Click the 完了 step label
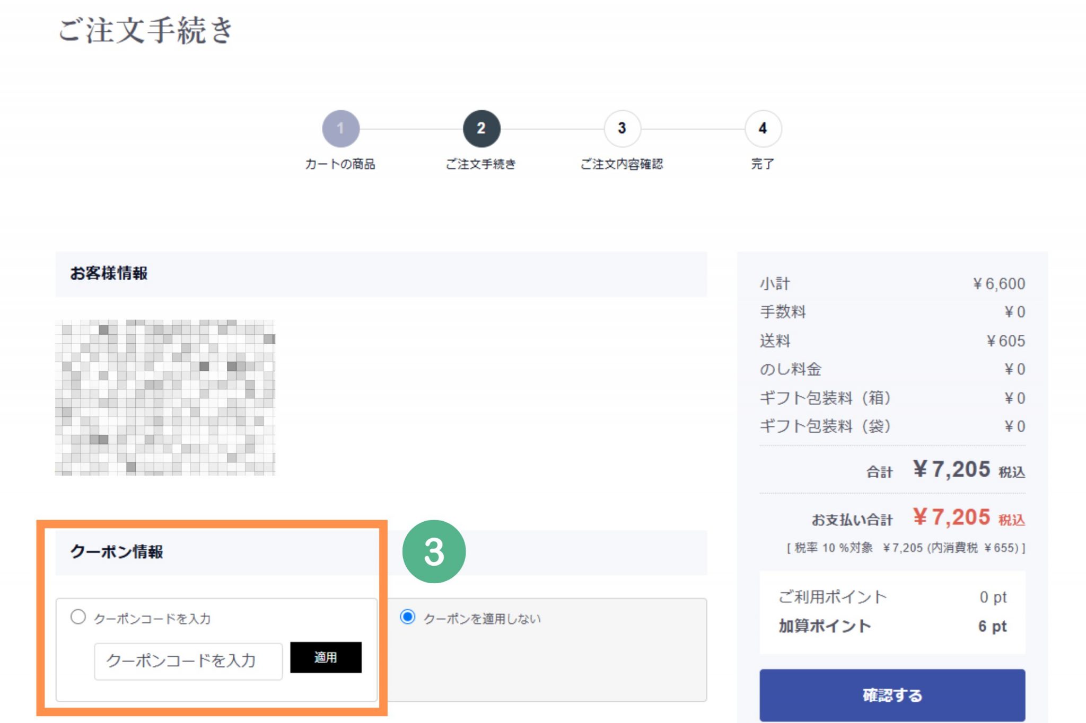This screenshot has height=723, width=1086. click(763, 164)
